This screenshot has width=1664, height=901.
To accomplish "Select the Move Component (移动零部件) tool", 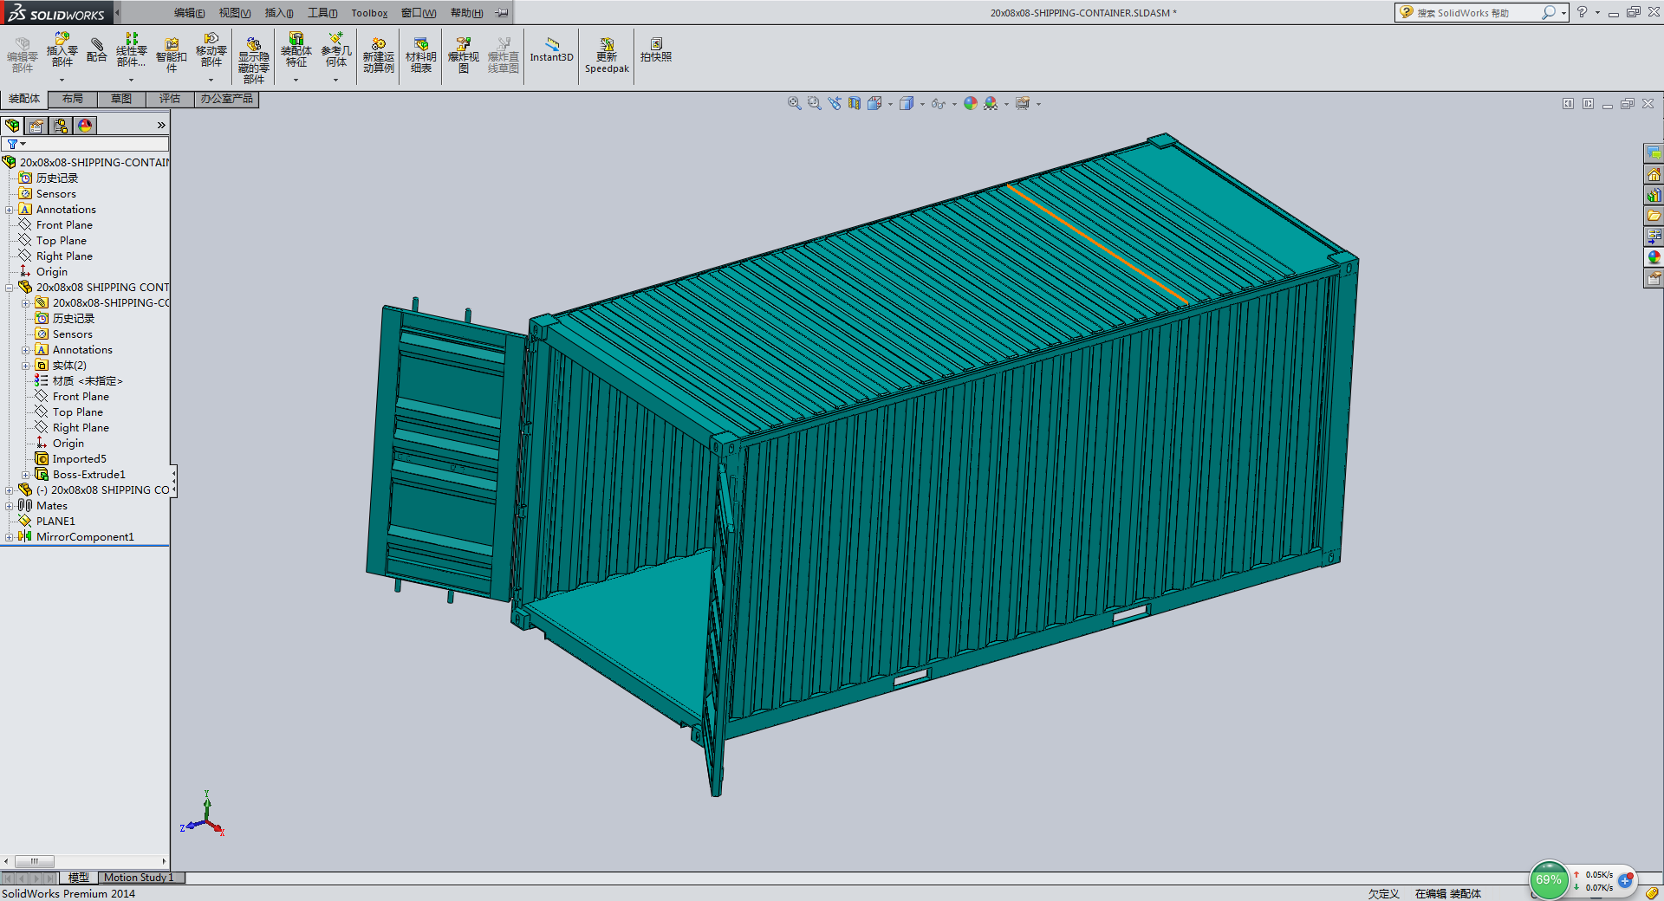I will (211, 50).
